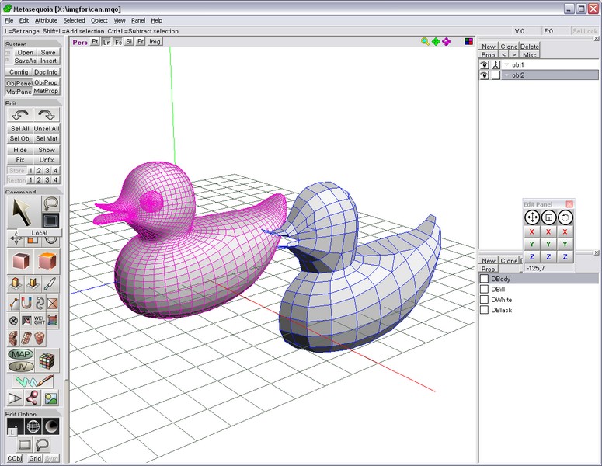Viewport: 602px width, 466px height.
Task: Toggle the DWhite material checkbox
Action: click(484, 300)
